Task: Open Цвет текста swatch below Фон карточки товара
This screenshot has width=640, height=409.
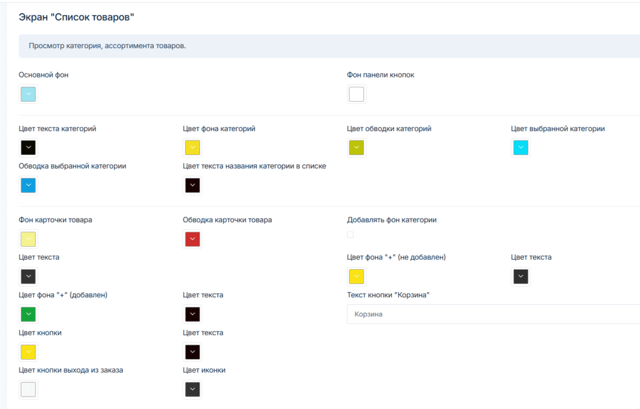Action: 28,277
